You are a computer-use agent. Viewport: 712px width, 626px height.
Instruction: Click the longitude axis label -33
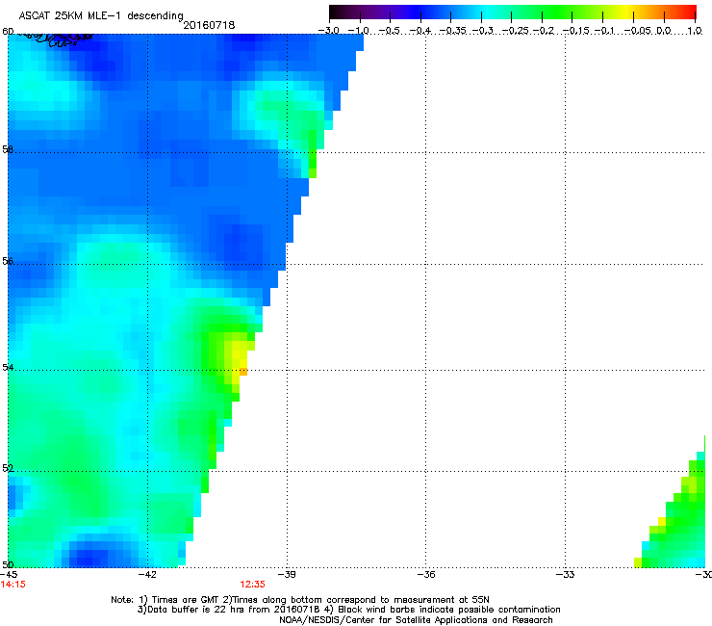point(565,575)
